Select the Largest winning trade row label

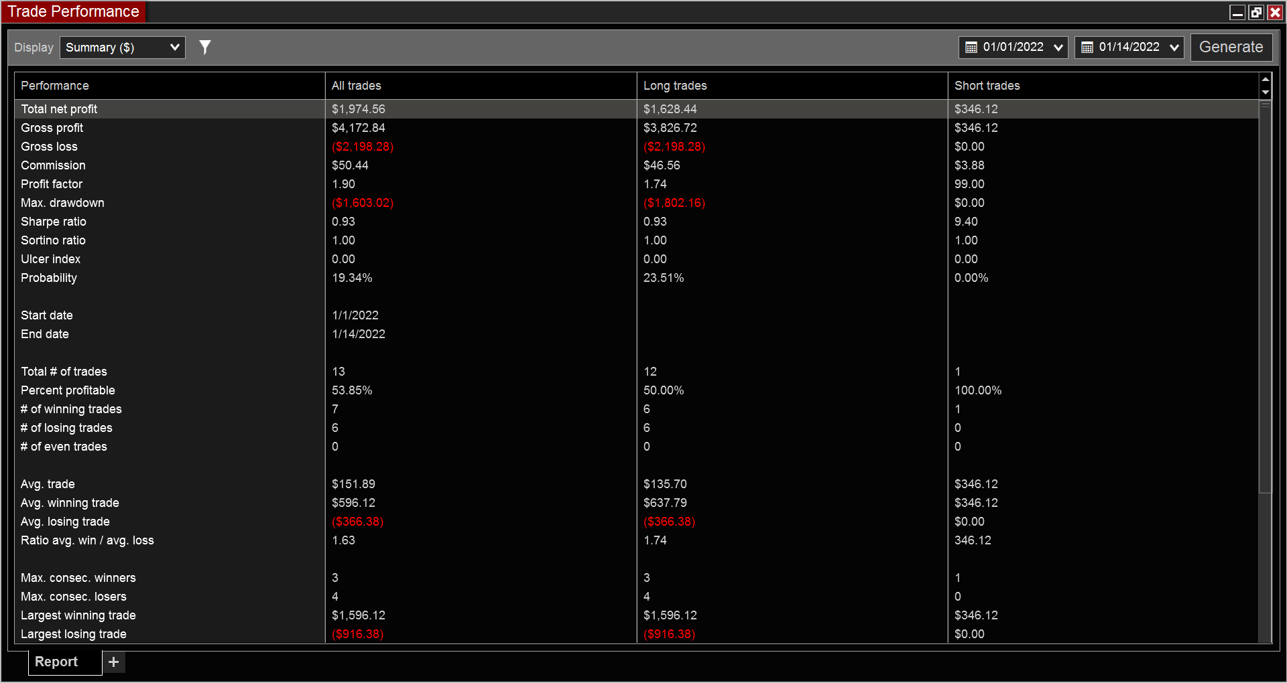[78, 615]
